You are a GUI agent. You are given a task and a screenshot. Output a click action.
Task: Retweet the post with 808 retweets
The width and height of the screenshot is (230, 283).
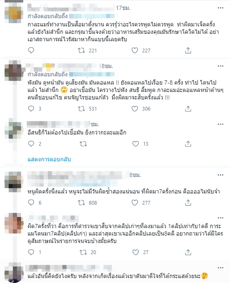coord(81,203)
